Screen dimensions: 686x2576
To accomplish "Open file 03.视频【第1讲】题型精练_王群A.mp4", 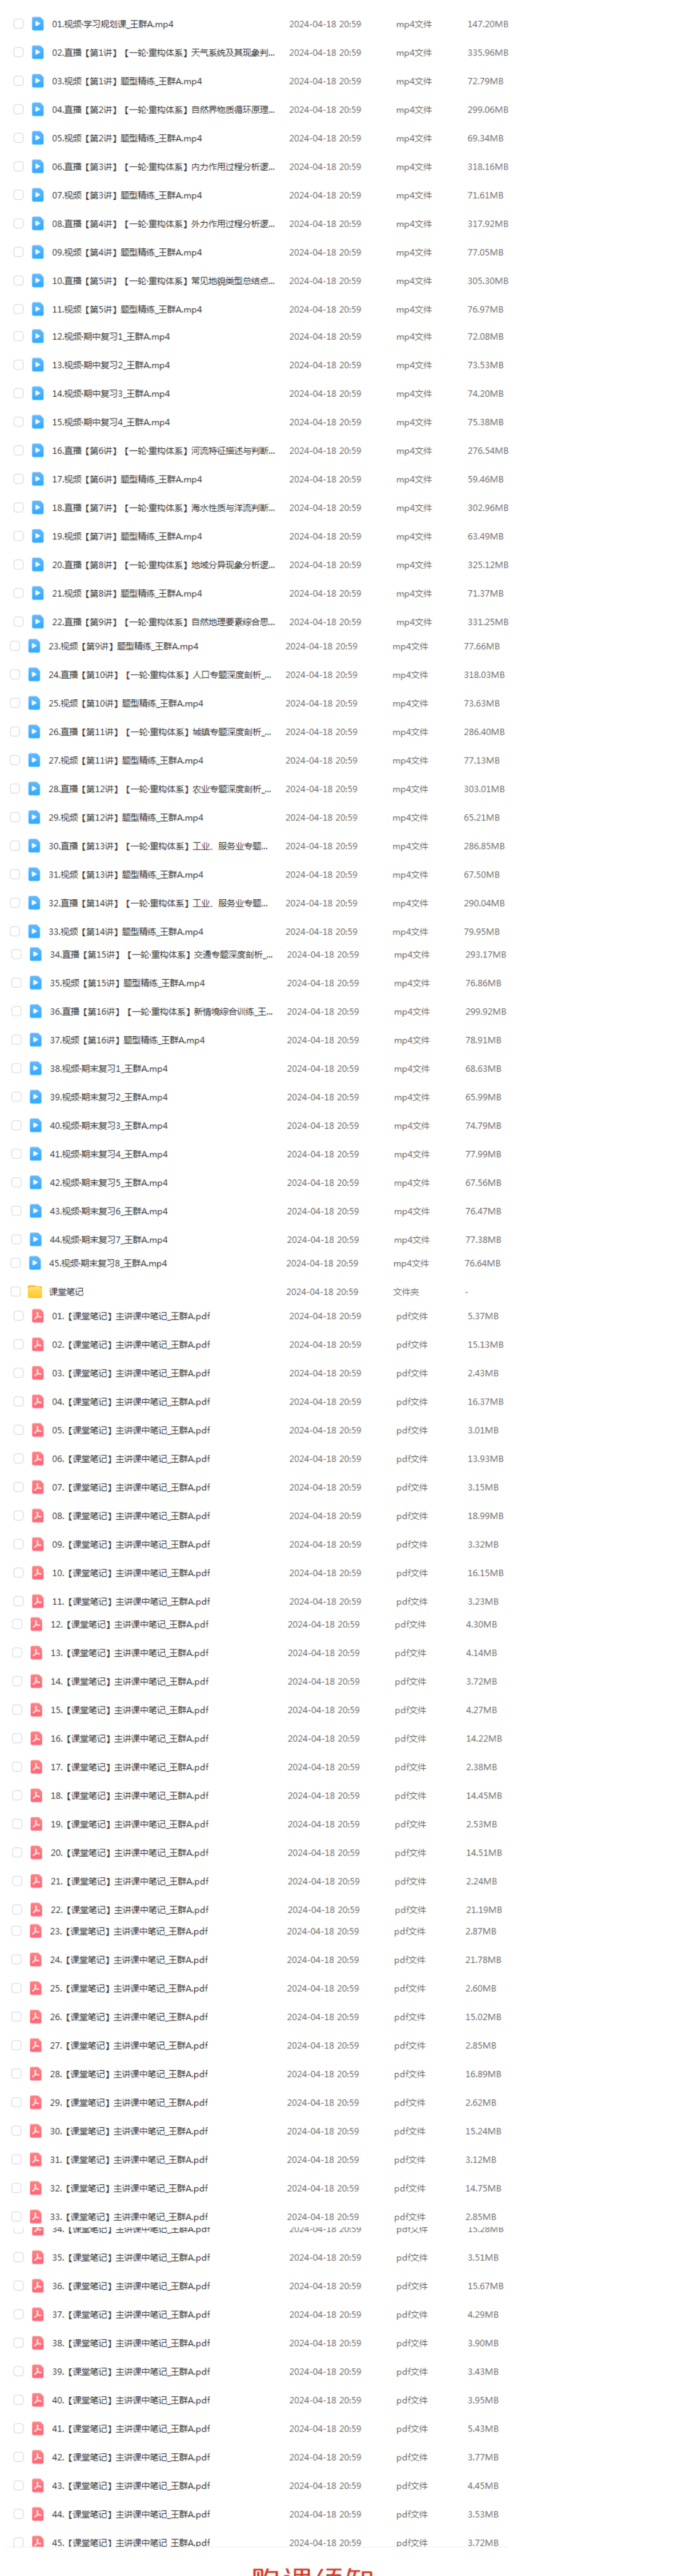I will click(x=127, y=82).
